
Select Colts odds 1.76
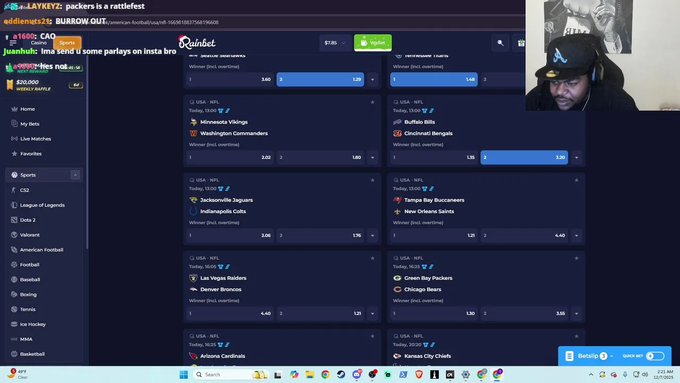pos(320,235)
